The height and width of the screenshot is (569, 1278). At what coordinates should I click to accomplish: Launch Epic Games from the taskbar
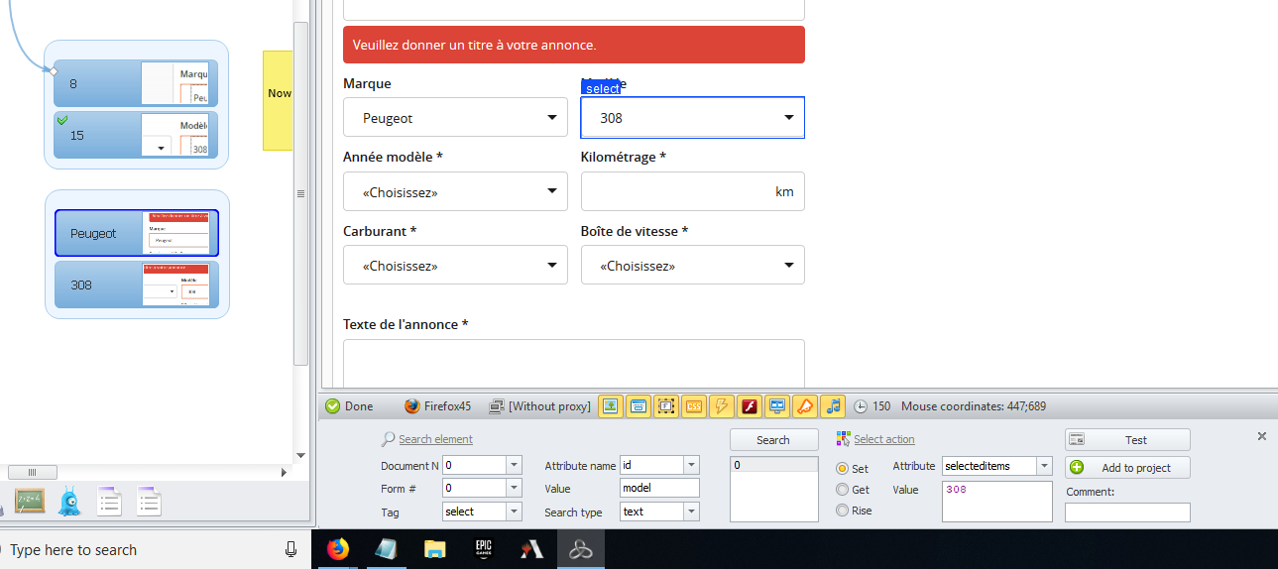[484, 549]
